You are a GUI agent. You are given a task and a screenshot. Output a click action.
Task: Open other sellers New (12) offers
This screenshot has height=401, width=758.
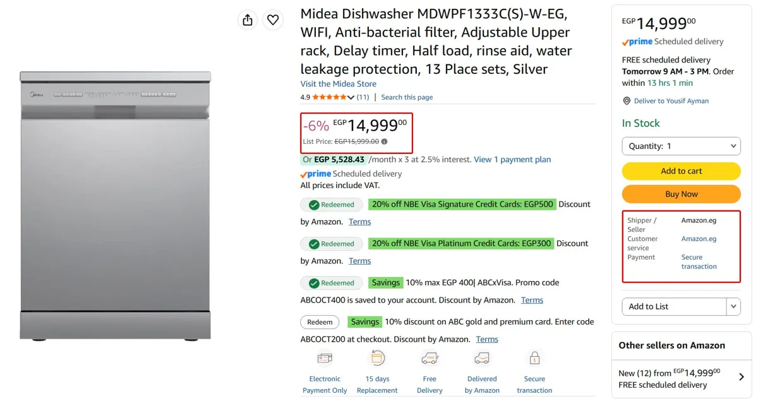(x=682, y=378)
